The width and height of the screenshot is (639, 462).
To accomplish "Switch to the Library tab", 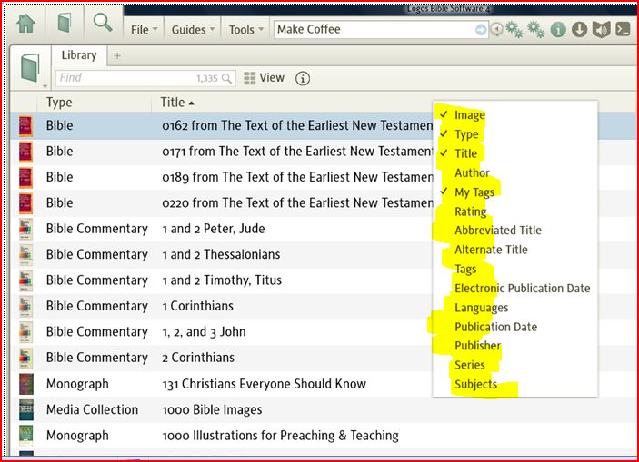I will [x=79, y=55].
